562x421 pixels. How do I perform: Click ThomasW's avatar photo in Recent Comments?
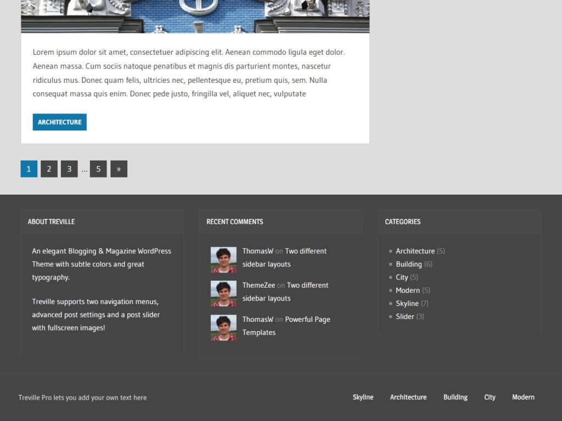(223, 259)
